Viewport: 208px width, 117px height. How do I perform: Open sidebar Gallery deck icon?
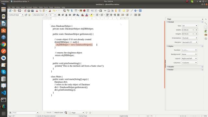coord(206,35)
